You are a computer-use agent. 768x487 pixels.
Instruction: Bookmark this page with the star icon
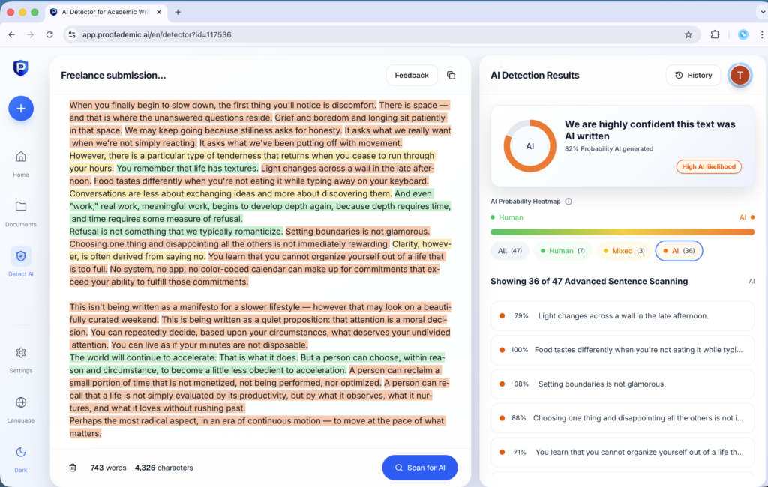tap(688, 34)
